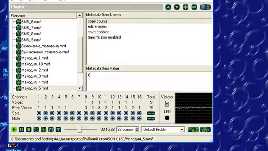Viewport: 268px width, 151px height.
Task: Start playback with the green Play button
Action: point(14,130)
